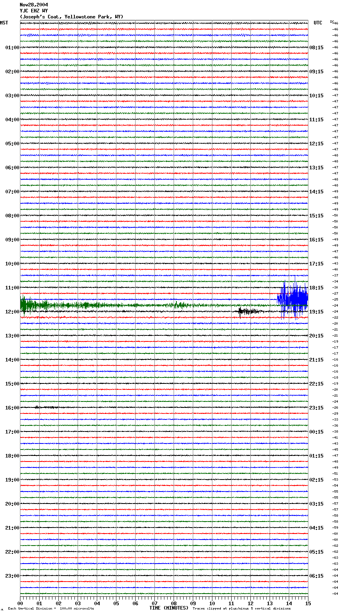Click the 04:15 UTC time label

coord(316,528)
